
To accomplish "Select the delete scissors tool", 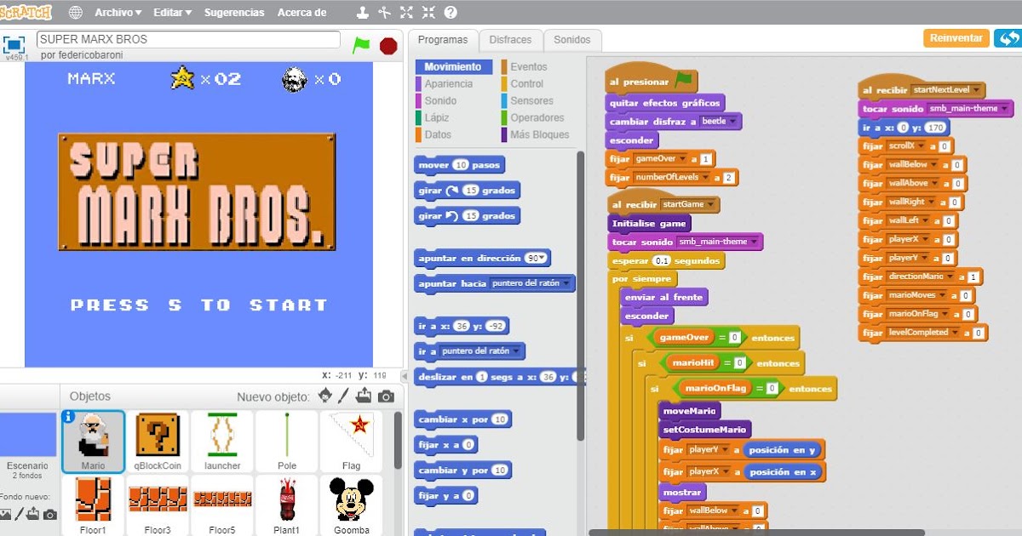I will click(385, 12).
